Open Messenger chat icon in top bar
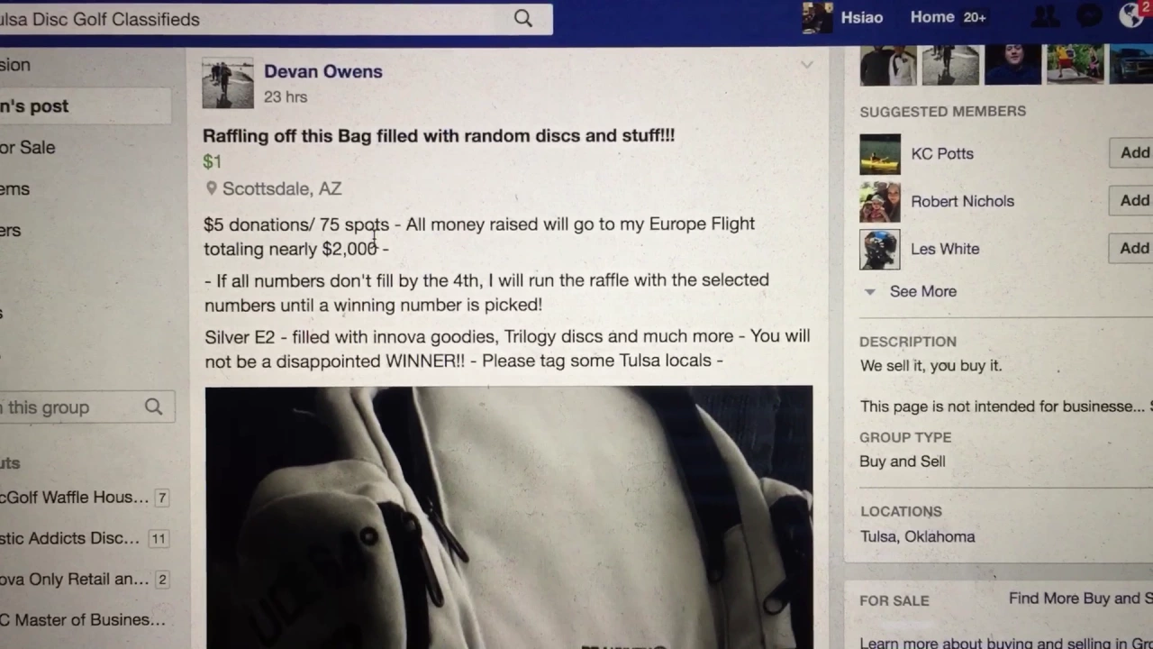Viewport: 1153px width, 649px height. point(1089,17)
